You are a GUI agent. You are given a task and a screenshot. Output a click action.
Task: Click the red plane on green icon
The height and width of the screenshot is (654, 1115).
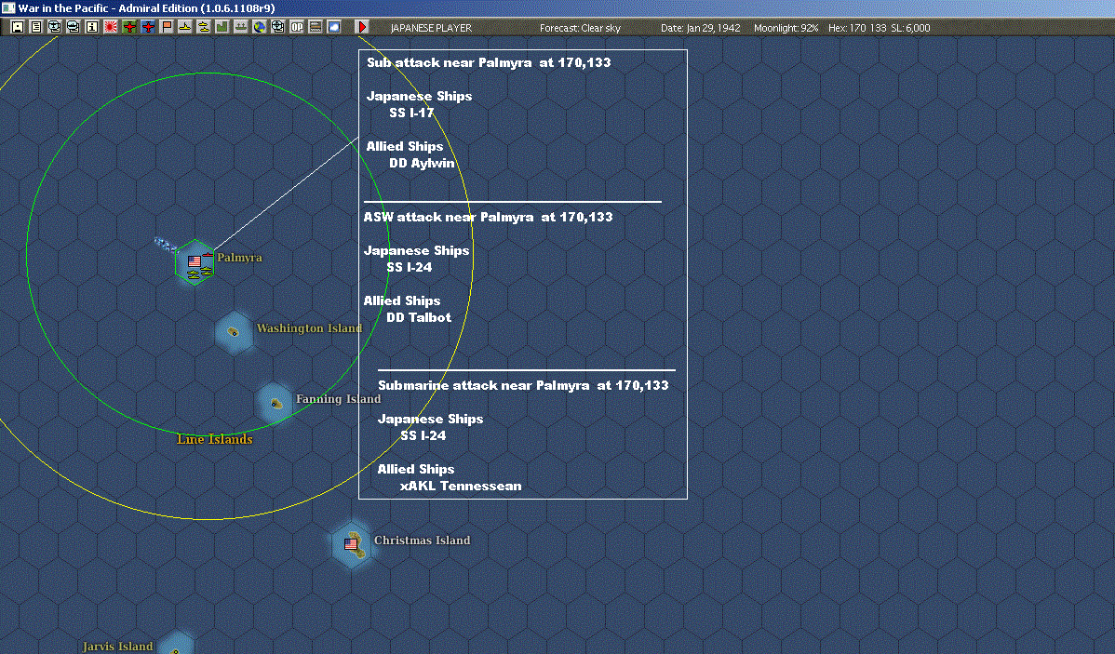tap(128, 27)
